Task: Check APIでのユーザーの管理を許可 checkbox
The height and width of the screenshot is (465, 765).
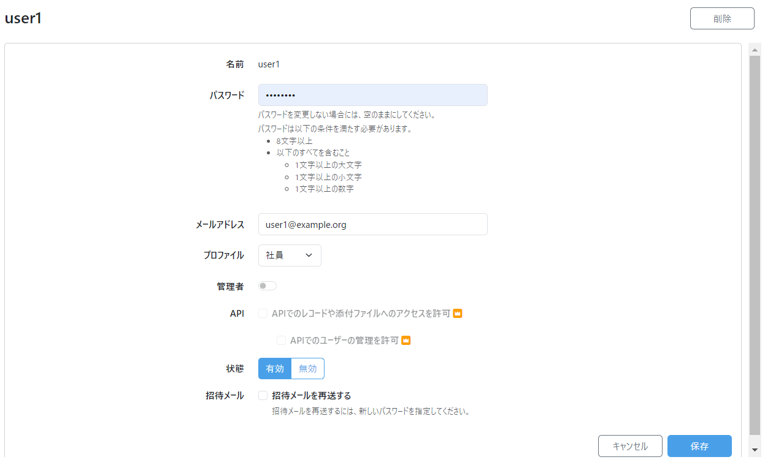Action: point(281,340)
